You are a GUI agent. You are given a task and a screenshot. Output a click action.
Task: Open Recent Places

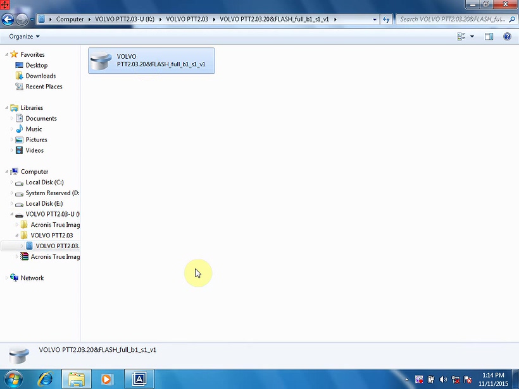point(44,87)
